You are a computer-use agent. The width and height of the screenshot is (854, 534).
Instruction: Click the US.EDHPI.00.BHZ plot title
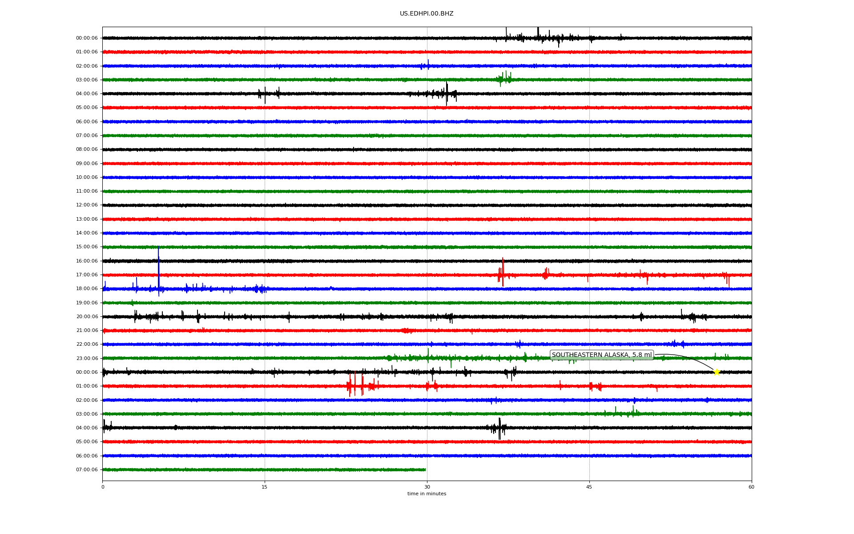coord(427,14)
